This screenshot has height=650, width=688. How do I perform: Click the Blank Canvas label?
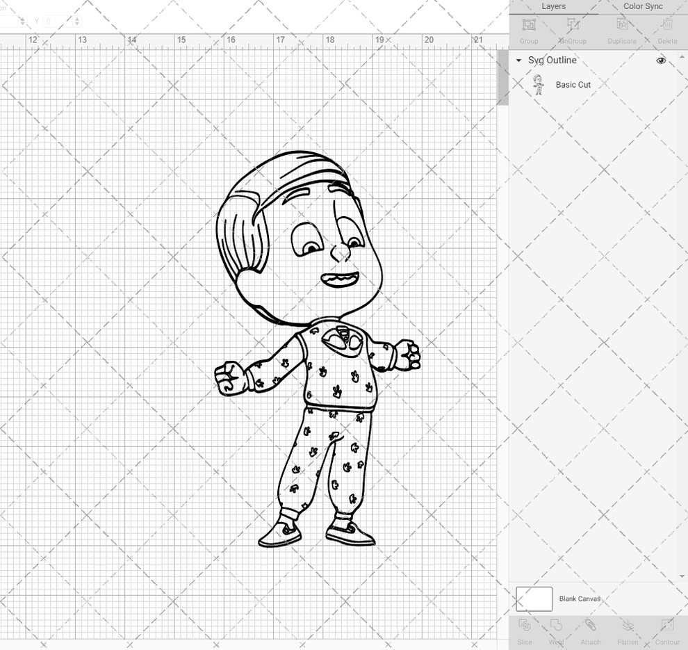click(580, 599)
